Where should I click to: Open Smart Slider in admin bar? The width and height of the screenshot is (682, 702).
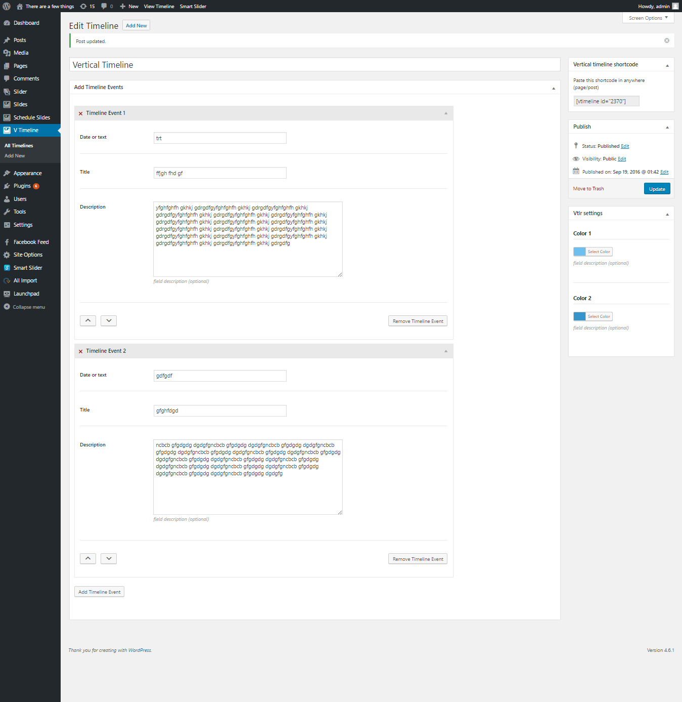tap(193, 7)
